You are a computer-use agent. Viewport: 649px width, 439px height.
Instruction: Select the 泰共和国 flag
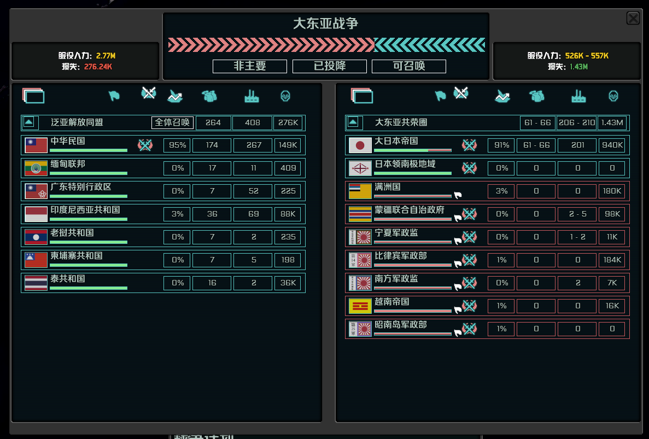(36, 283)
